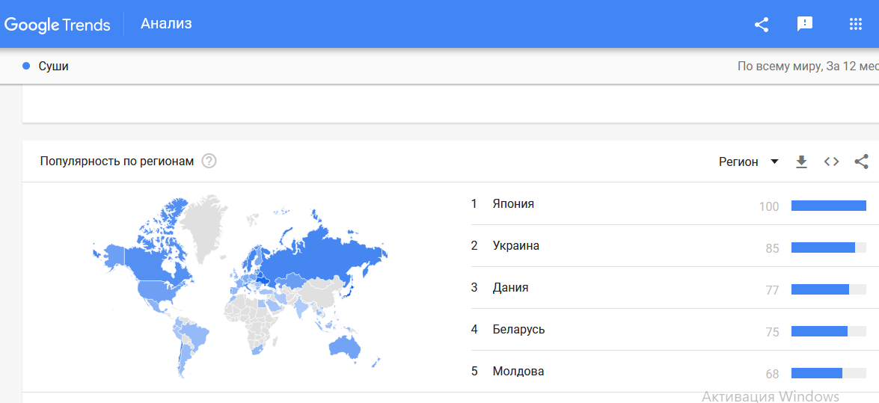
Task: Open the help icon beside Популярность по регионам
Action: pos(209,161)
